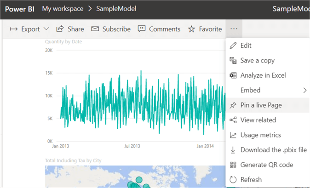Click the pencil icon next to Edit
Screen dimensions: 310x188
tap(233, 46)
